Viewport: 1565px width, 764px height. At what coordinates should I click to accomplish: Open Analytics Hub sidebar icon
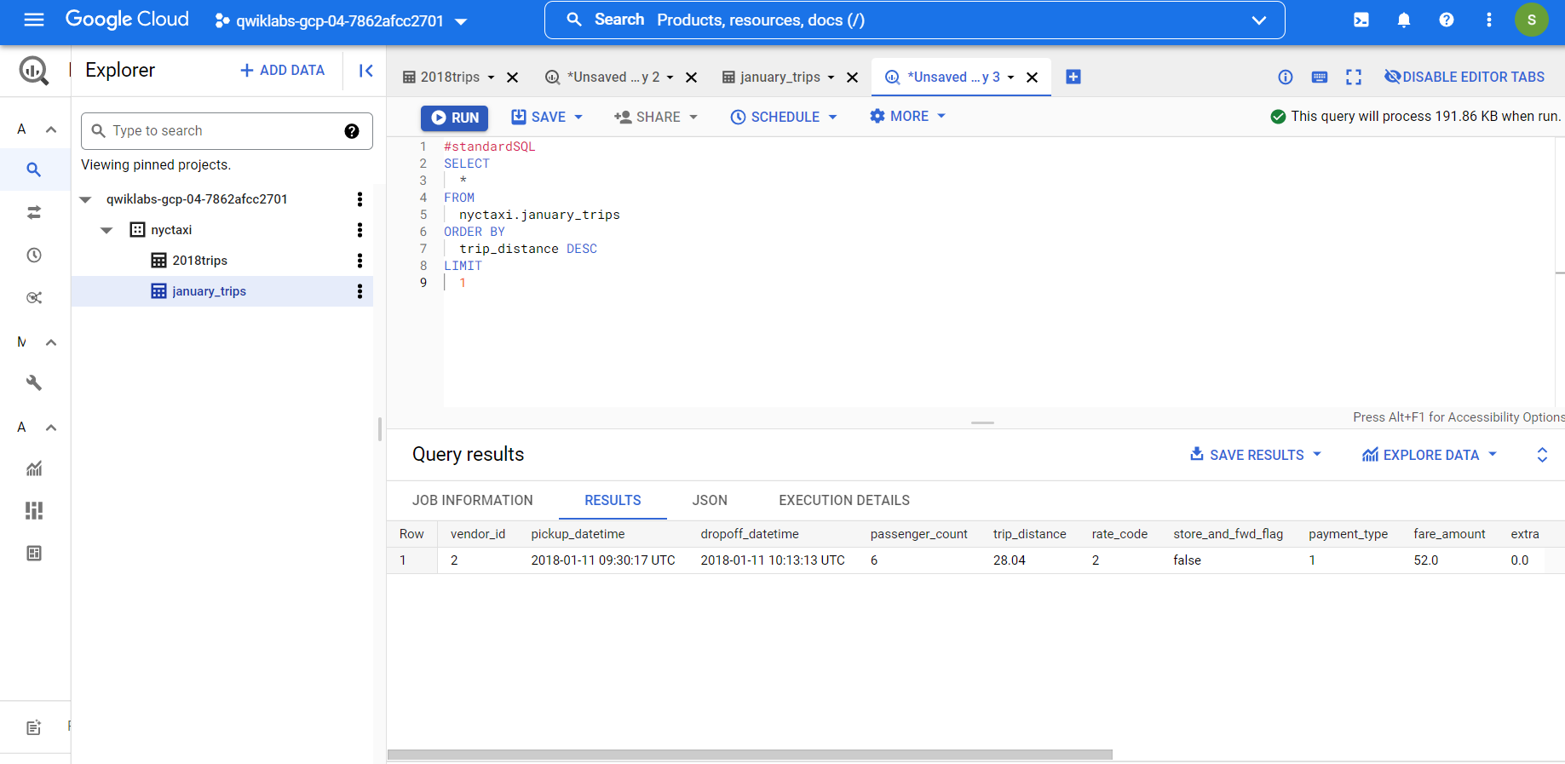tap(34, 297)
